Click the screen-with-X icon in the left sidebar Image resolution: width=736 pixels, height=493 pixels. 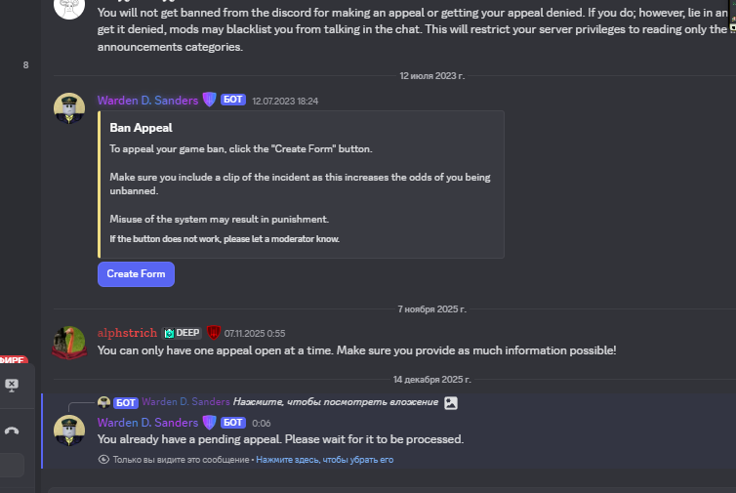tap(12, 385)
